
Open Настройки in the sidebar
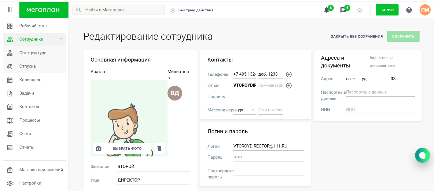point(30,183)
